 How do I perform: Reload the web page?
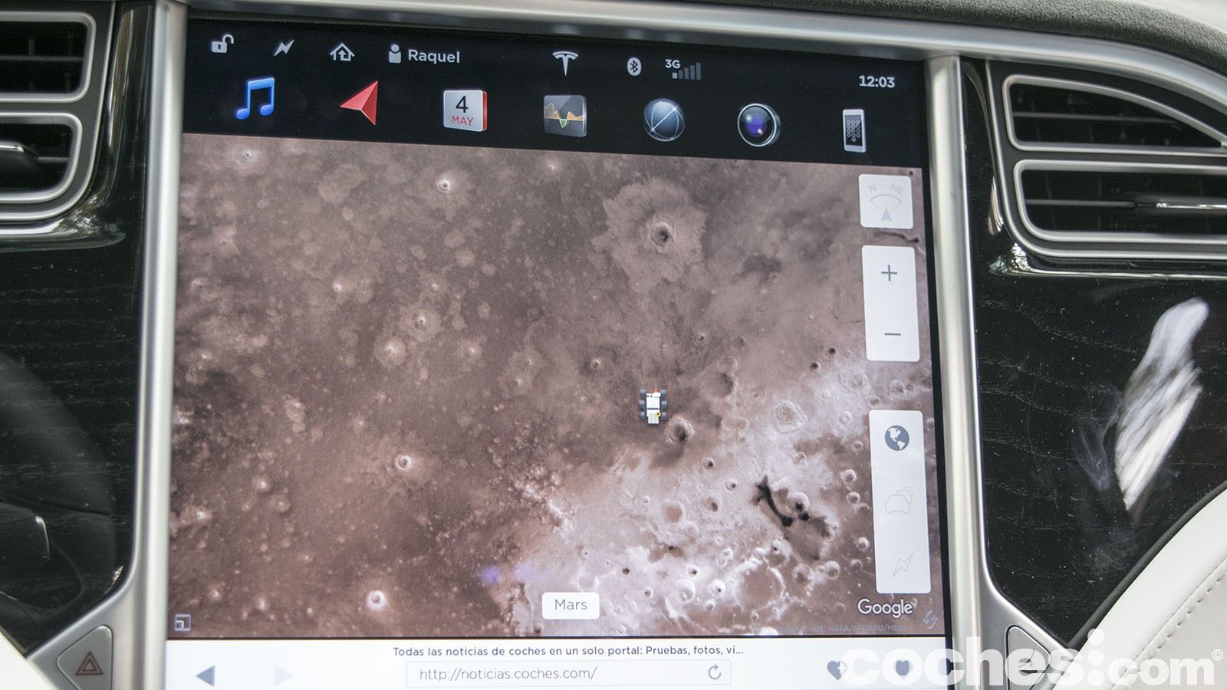[x=715, y=672]
